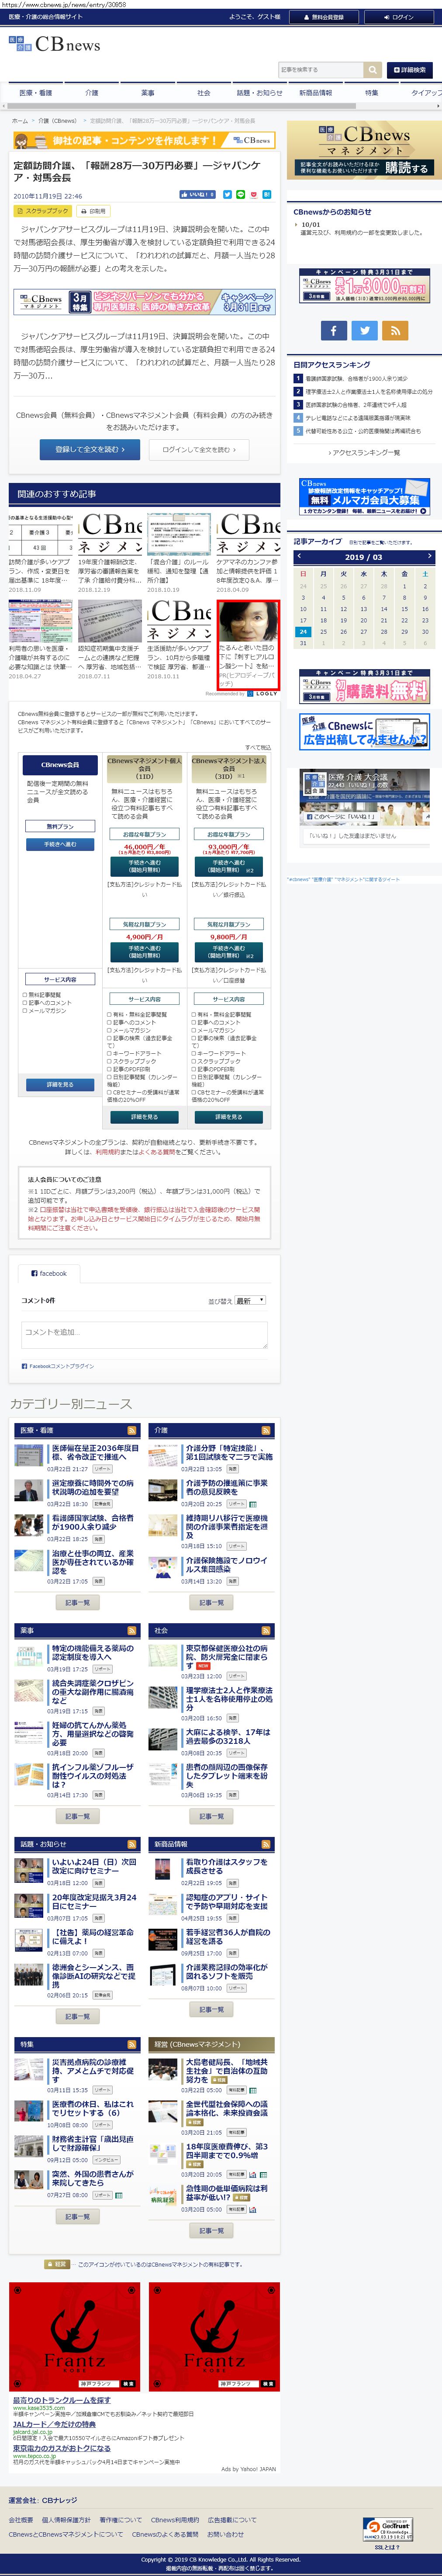The image size is (442, 2576).
Task: Open the 特集 navigation menu
Action: [x=372, y=93]
